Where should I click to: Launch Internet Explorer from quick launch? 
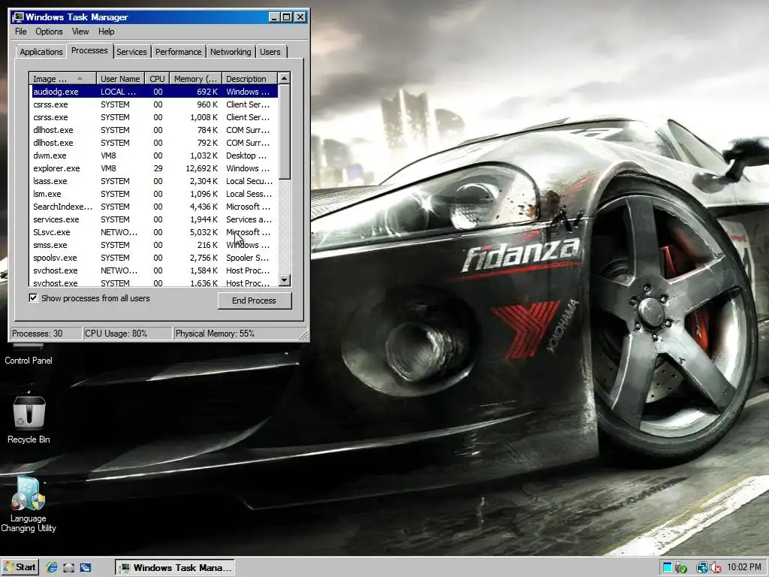(x=52, y=568)
